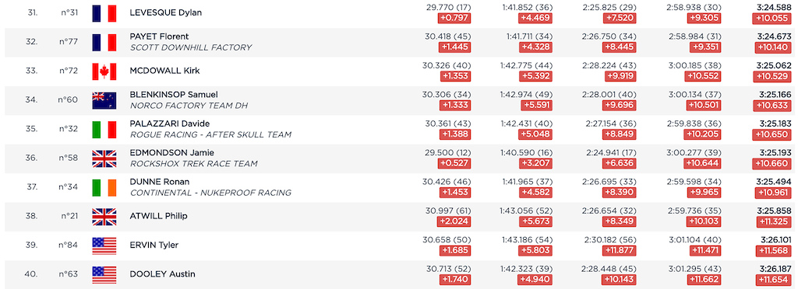Click the Italian flag next to PALAZZARI Davide
The image size is (798, 289).
[x=104, y=129]
